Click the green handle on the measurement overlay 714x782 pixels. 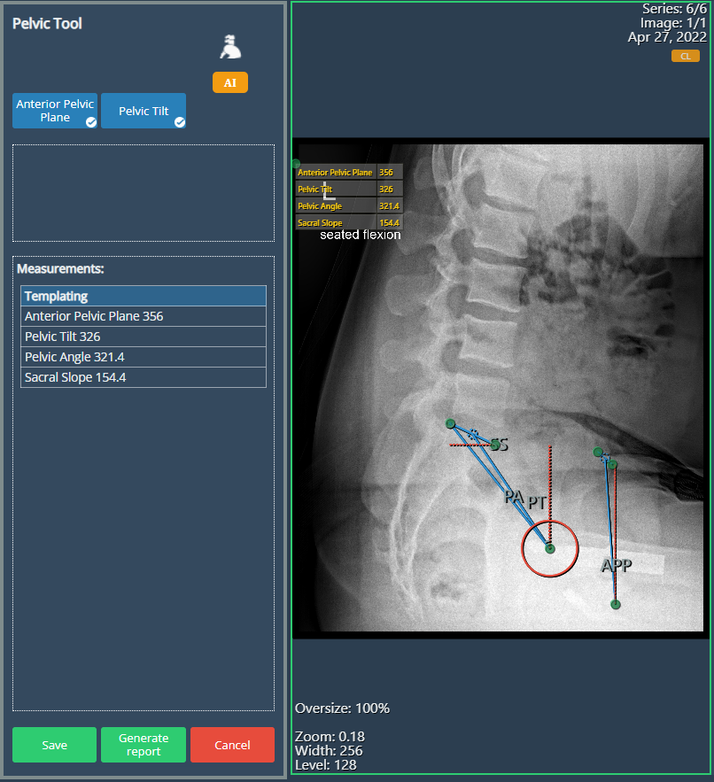(296, 164)
